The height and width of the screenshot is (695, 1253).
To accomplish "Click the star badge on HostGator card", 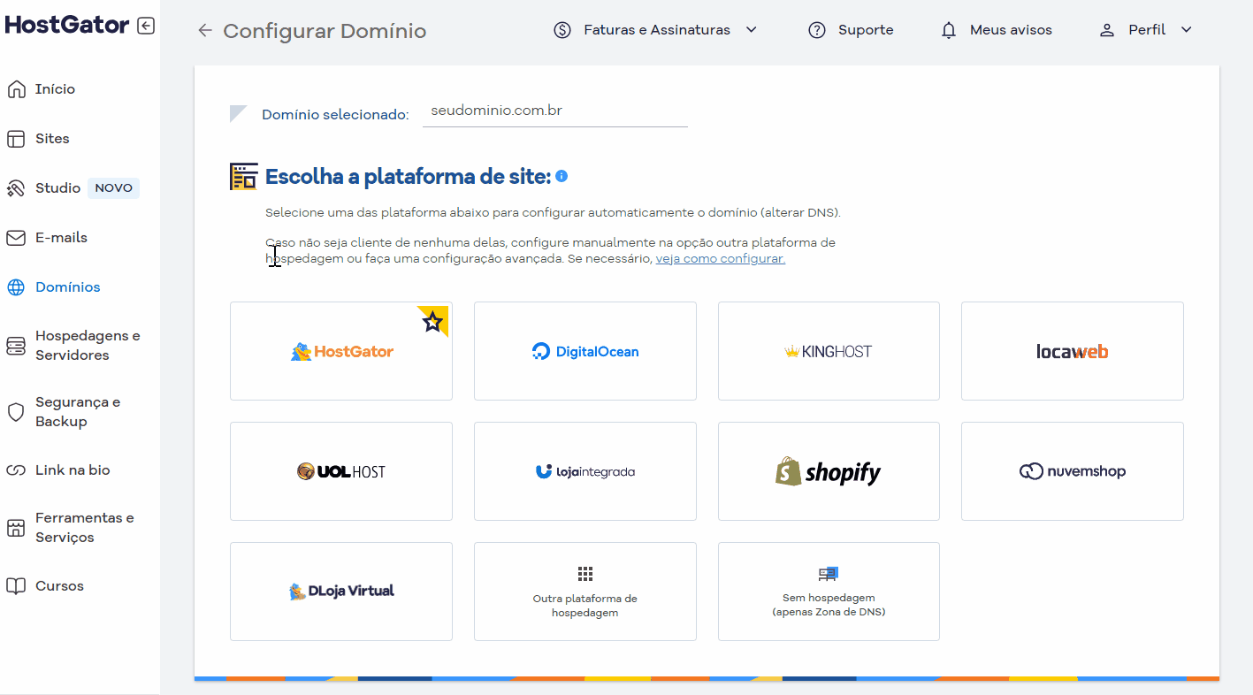I will (432, 321).
